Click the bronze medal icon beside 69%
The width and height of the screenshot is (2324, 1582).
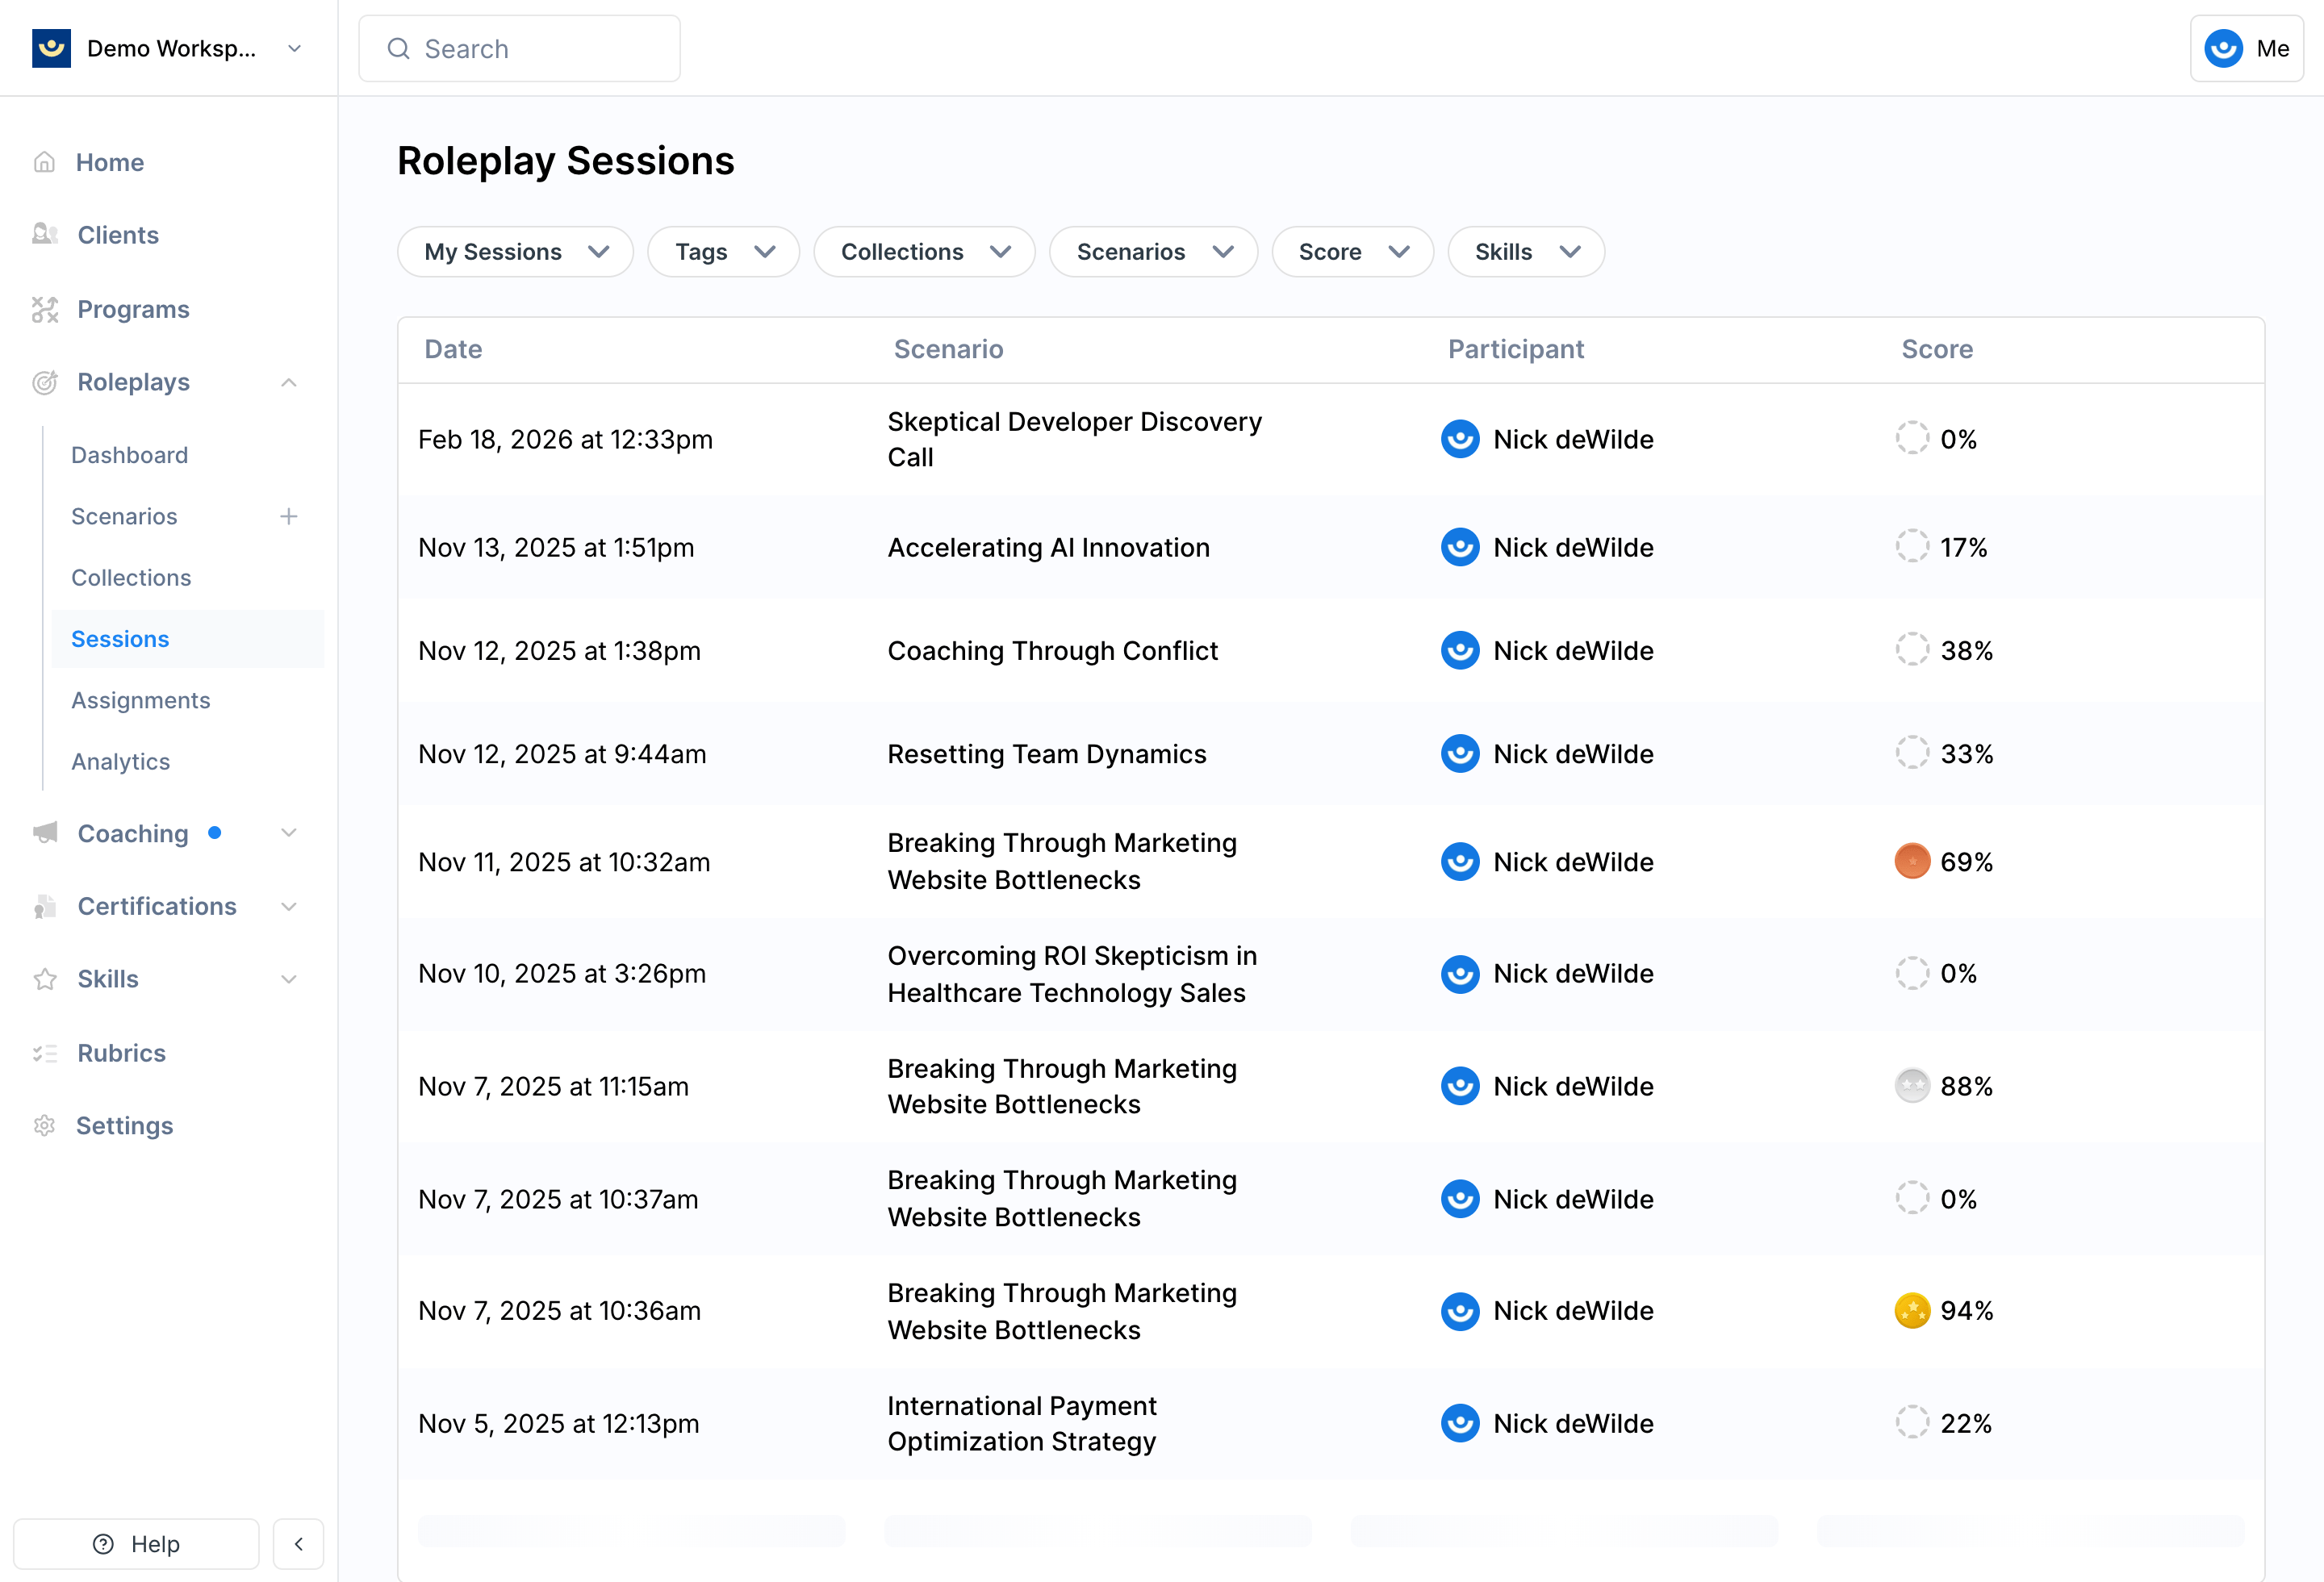pyautogui.click(x=1912, y=861)
